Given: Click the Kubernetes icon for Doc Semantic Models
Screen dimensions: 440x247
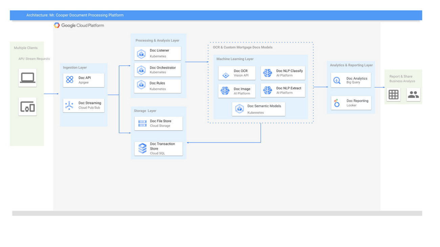Looking at the screenshot, I should [x=240, y=108].
